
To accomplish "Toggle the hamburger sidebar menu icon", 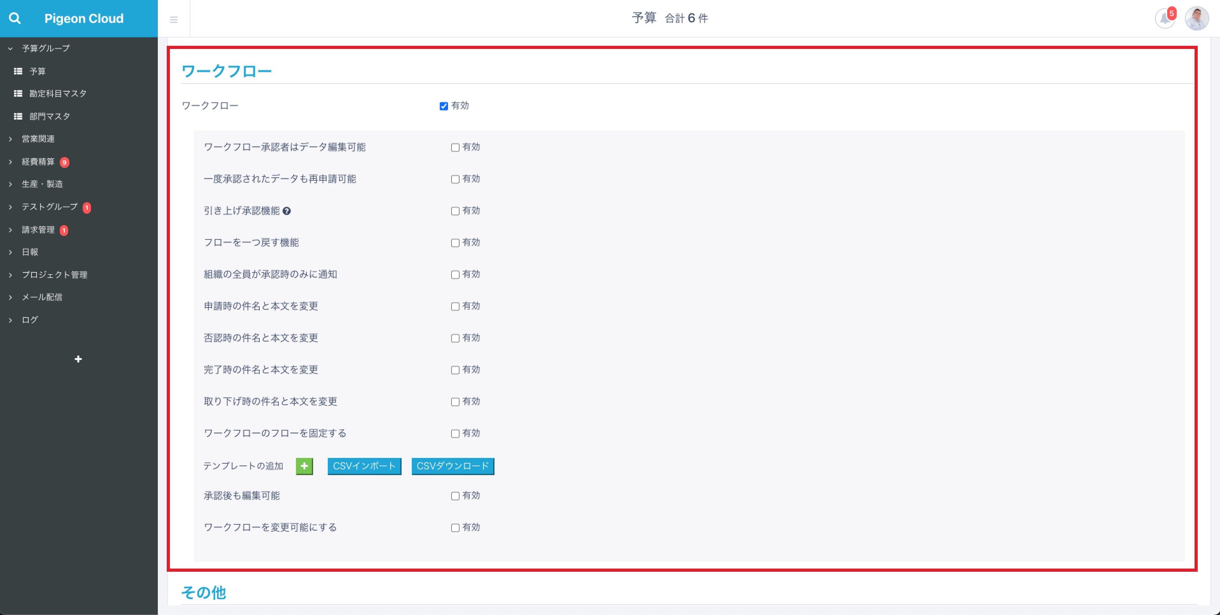I will pyautogui.click(x=174, y=19).
